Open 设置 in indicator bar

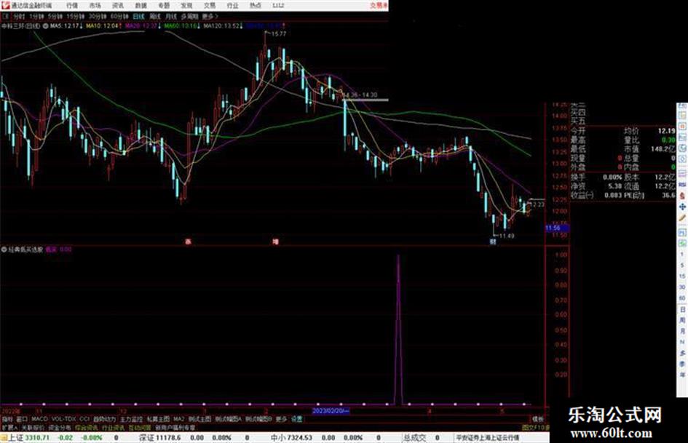296,419
